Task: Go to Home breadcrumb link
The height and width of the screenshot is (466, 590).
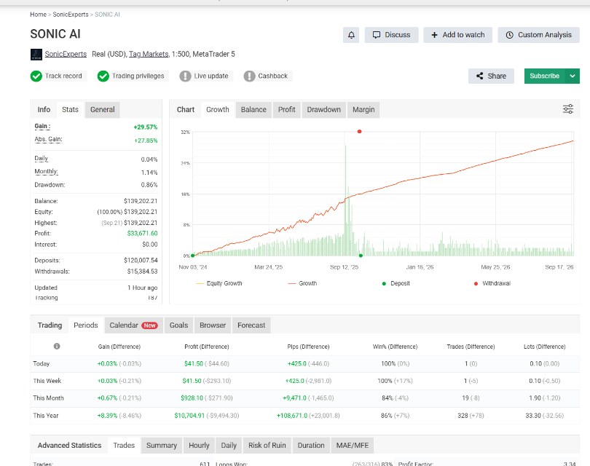Action: (x=38, y=15)
